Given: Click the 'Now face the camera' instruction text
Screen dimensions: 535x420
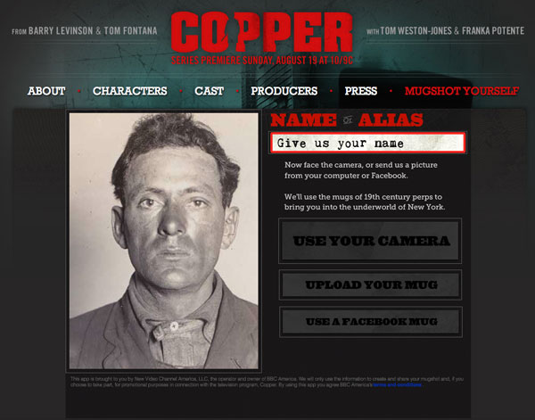Looking at the screenshot, I should (x=361, y=170).
